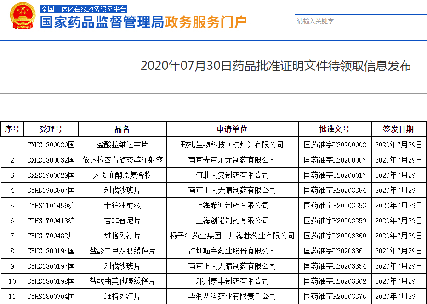Click the 序号 column header
This screenshot has height=304, width=427.
(x=12, y=129)
